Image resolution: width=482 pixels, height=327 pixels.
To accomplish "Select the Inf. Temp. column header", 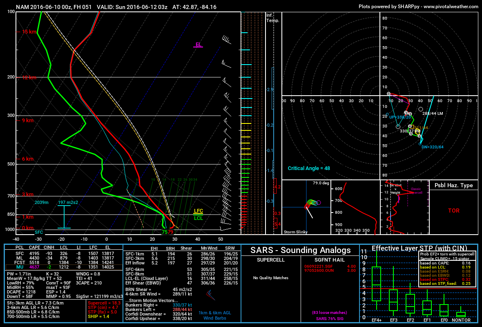I will pos(273,18).
